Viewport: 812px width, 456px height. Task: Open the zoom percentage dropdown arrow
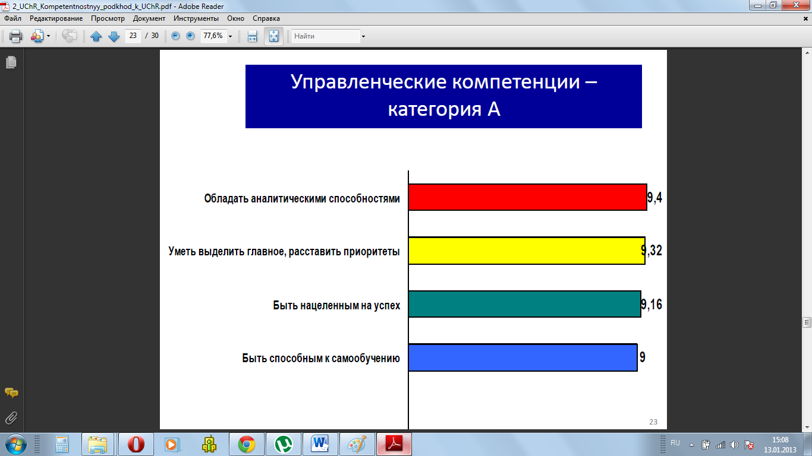pos(230,36)
